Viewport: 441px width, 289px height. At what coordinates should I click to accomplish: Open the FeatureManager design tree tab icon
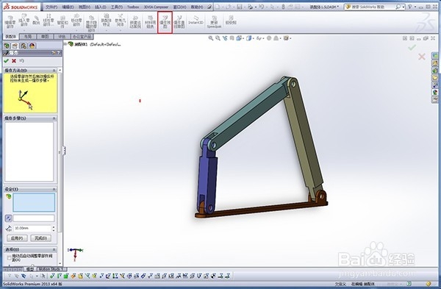click(7, 46)
